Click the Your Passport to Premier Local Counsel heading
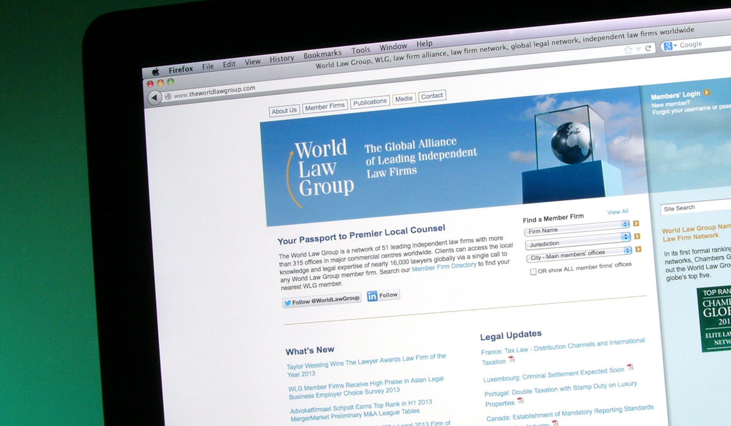The height and width of the screenshot is (426, 731). [x=361, y=234]
